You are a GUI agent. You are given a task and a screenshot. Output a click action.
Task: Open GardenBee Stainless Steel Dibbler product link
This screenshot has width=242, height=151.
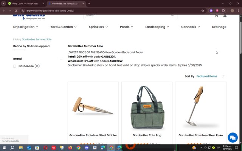(x=93, y=135)
